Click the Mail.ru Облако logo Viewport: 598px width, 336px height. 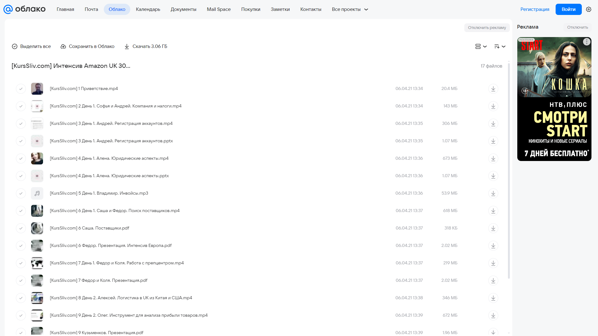24,9
